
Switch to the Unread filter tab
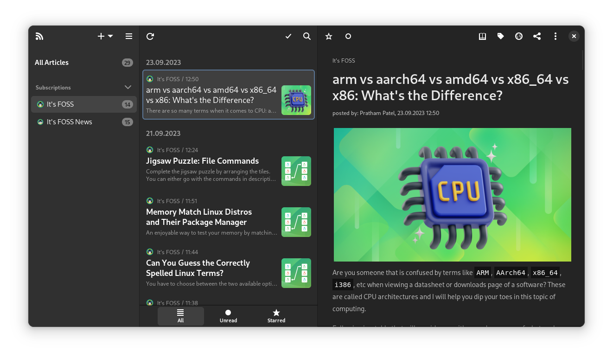coord(228,316)
